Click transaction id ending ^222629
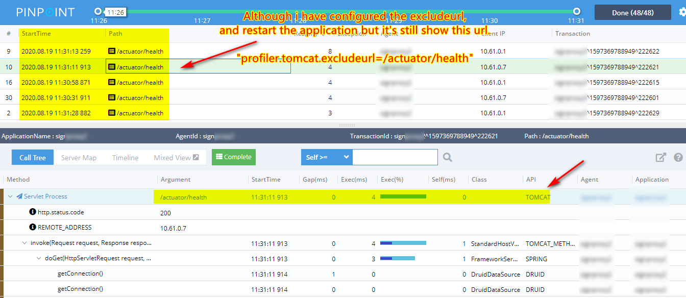This screenshot has height=298, width=686. [607, 113]
